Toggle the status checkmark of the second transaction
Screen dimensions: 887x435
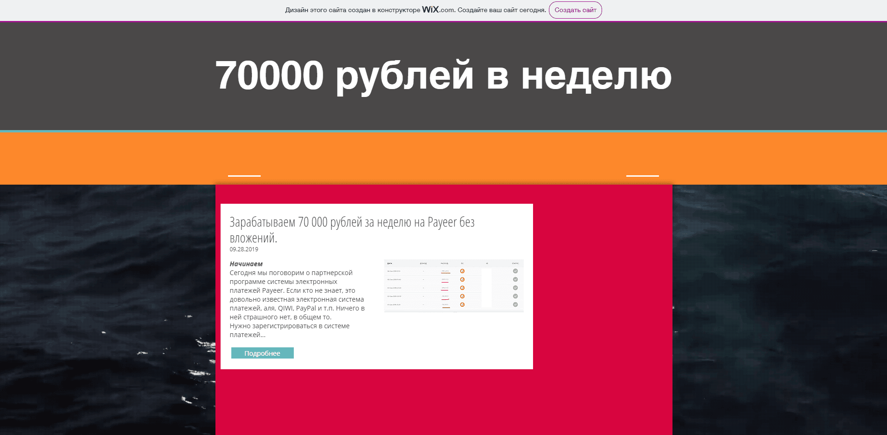[515, 279]
